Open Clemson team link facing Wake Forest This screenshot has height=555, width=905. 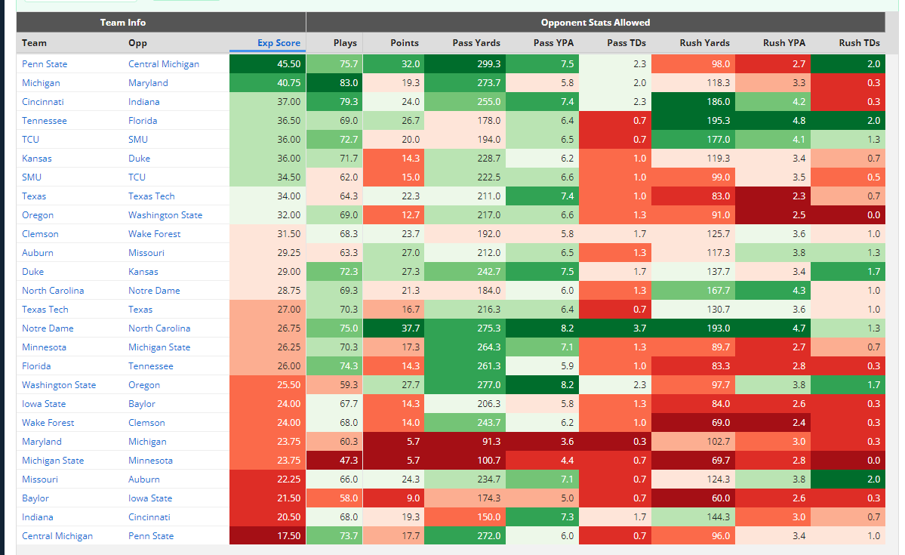(41, 234)
